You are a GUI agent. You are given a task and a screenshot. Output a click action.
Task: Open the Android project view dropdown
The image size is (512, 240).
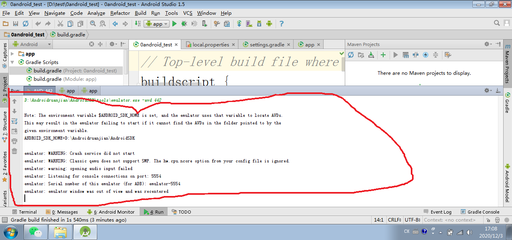point(32,44)
